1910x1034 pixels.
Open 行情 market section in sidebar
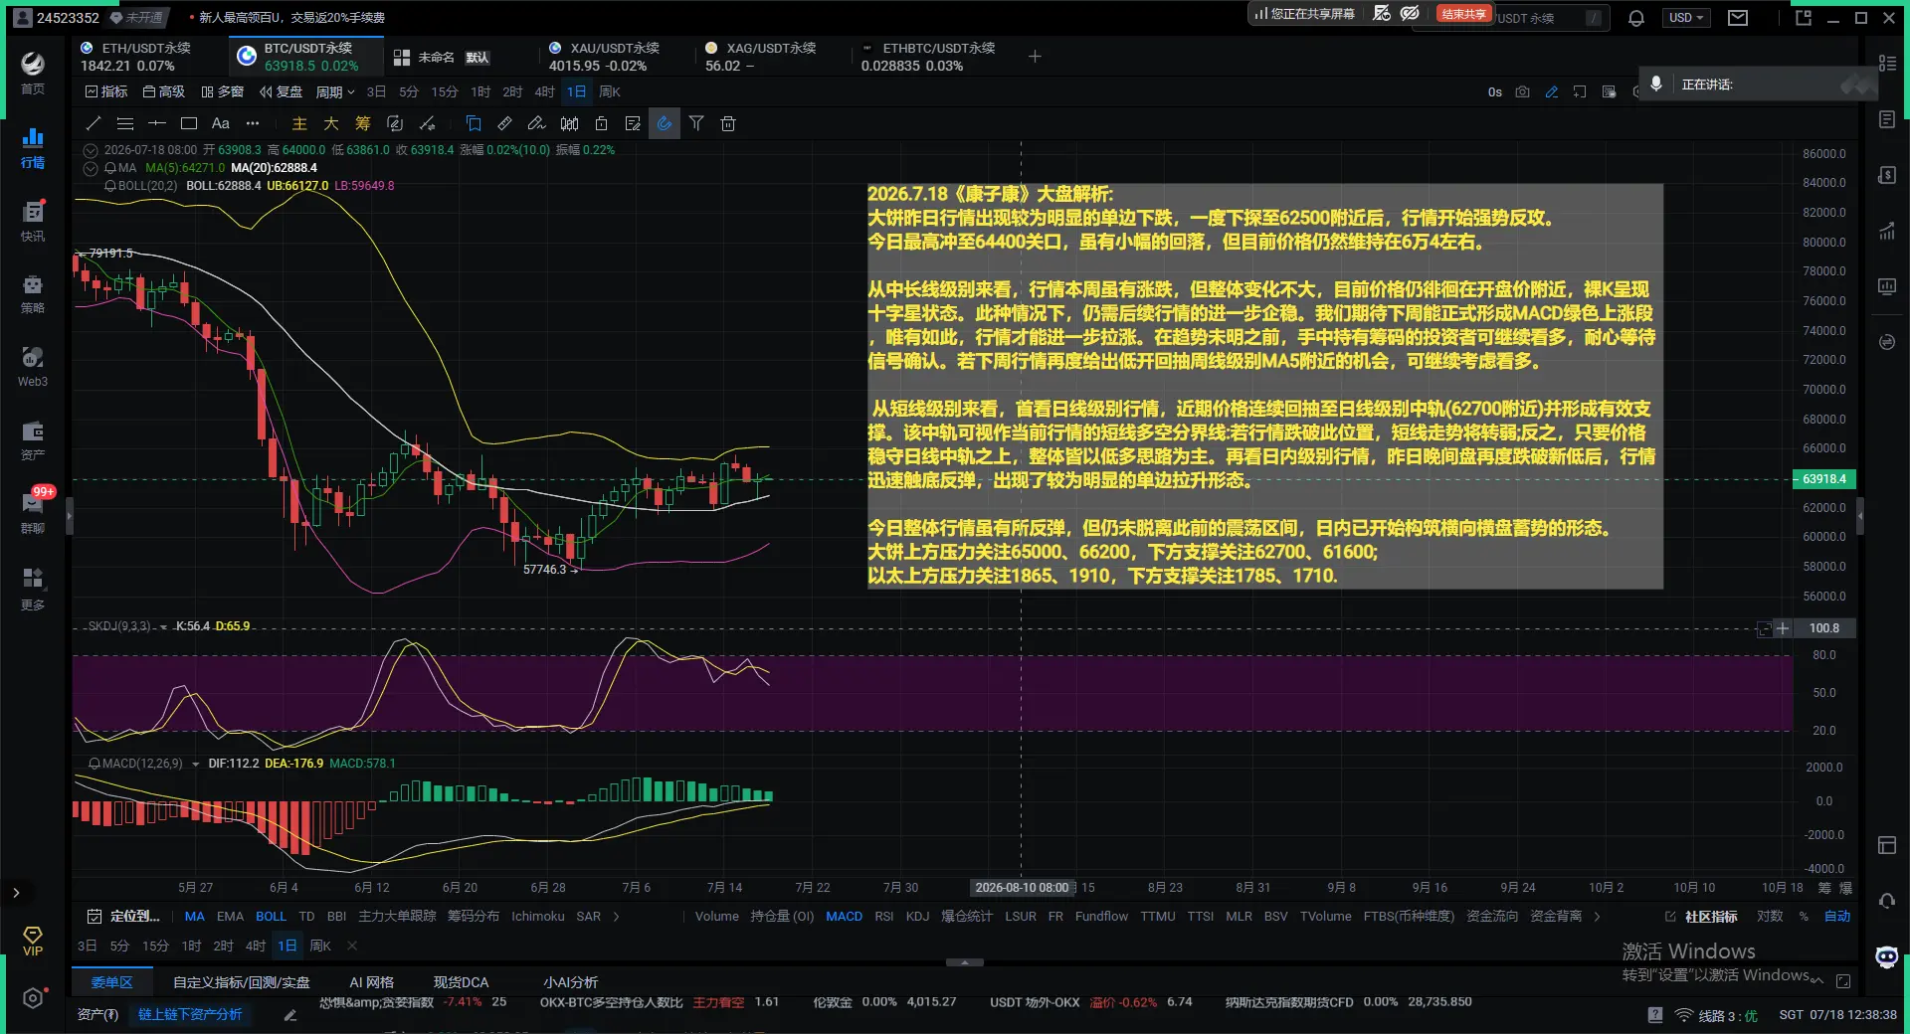(x=33, y=148)
